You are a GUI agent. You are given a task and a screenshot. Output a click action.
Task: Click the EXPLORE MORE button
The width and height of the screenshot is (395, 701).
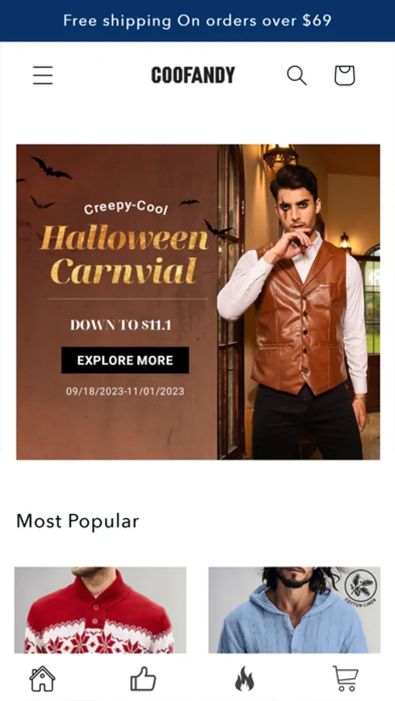pos(125,361)
